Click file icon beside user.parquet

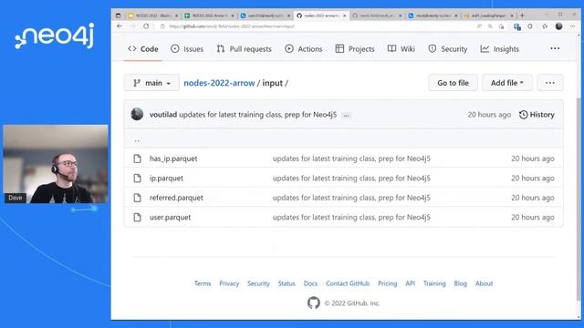138,217
